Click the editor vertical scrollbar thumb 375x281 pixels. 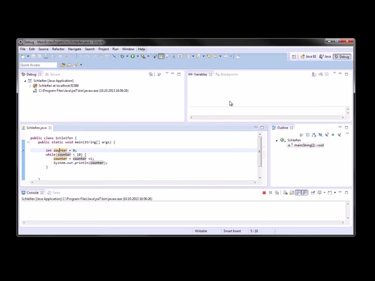260,152
